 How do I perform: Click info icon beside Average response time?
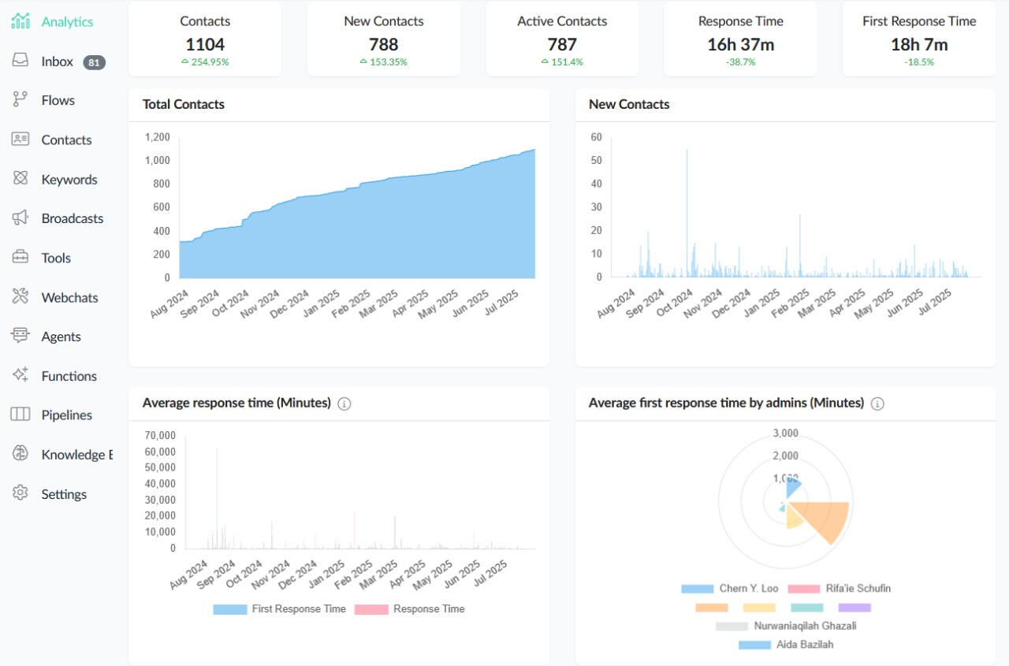click(x=344, y=404)
